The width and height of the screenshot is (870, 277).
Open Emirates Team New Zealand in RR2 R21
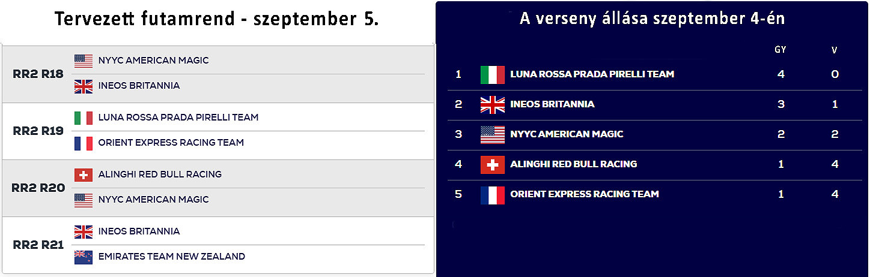172,257
